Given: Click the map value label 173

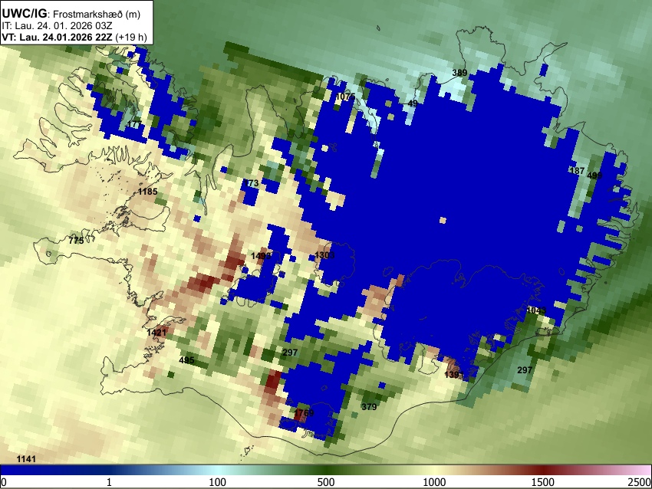Looking at the screenshot, I should (251, 183).
